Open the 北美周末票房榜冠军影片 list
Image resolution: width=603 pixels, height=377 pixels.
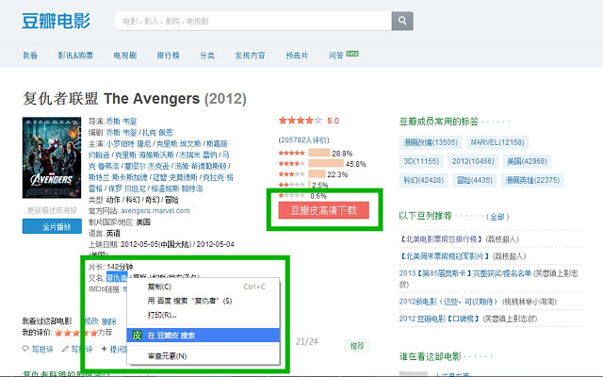point(444,255)
